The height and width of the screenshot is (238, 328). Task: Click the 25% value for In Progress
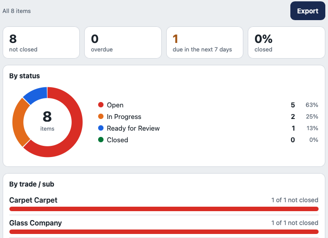[312, 116]
